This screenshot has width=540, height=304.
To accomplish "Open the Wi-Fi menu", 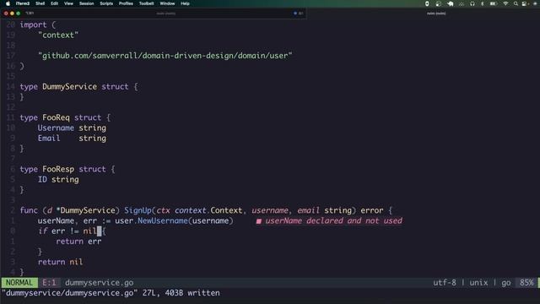I will [505, 3].
